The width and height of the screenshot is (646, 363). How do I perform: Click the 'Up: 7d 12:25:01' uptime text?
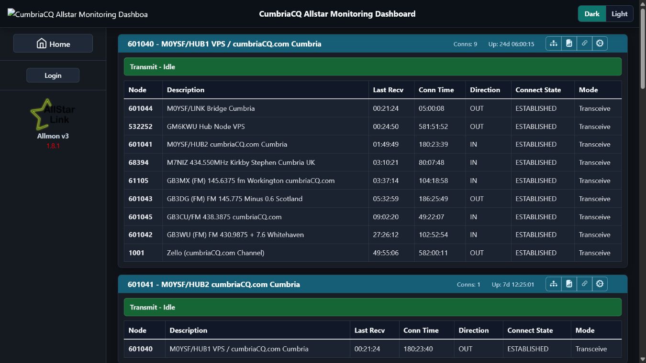(513, 284)
